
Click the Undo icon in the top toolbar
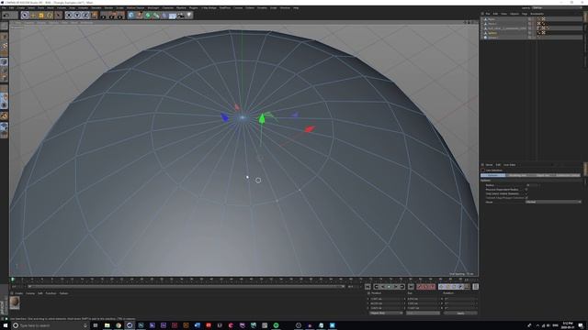click(x=6, y=16)
